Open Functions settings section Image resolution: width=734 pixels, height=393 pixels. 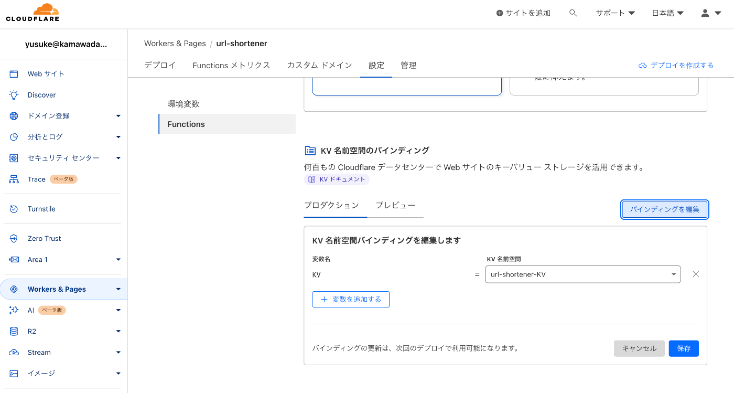click(227, 124)
